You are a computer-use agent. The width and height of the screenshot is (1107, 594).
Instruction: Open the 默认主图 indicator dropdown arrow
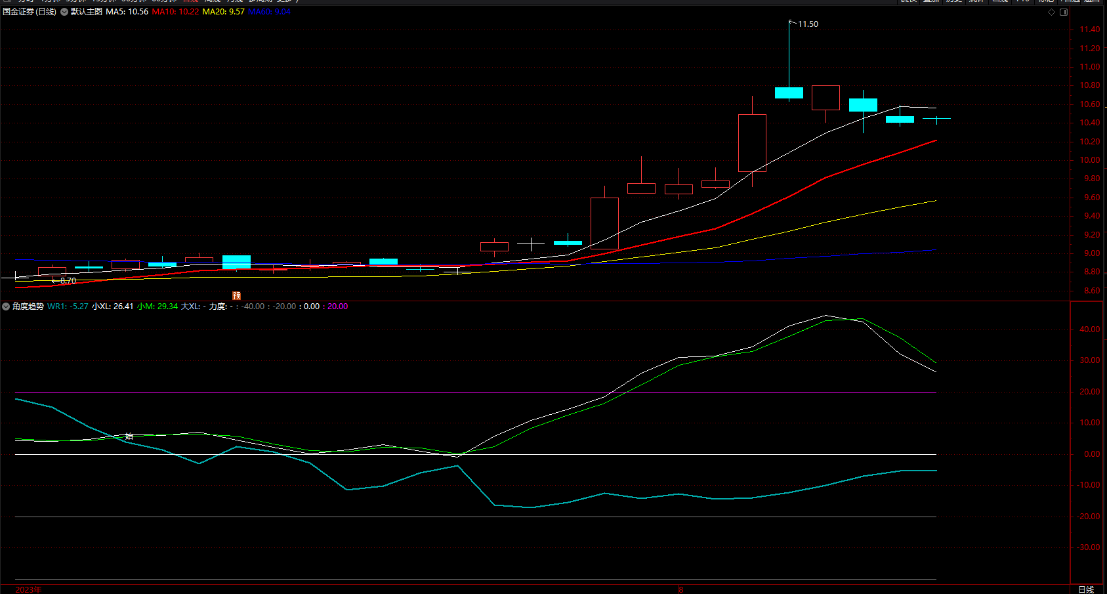click(x=64, y=12)
